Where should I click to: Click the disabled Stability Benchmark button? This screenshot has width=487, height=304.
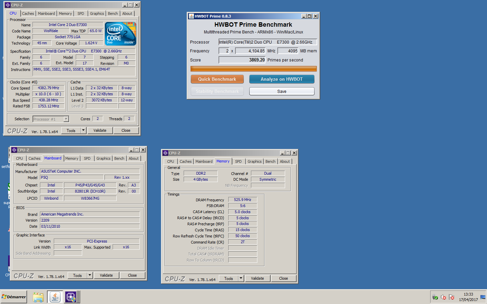coord(217,91)
